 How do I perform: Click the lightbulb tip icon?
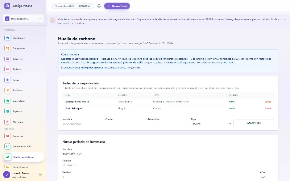[53, 20]
